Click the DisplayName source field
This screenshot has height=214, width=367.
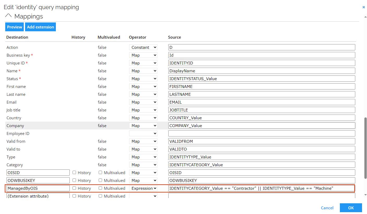pyautogui.click(x=262, y=71)
